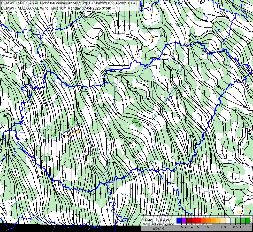Pick the orange-red swatch between -3 and -2.5

pos(204,220)
